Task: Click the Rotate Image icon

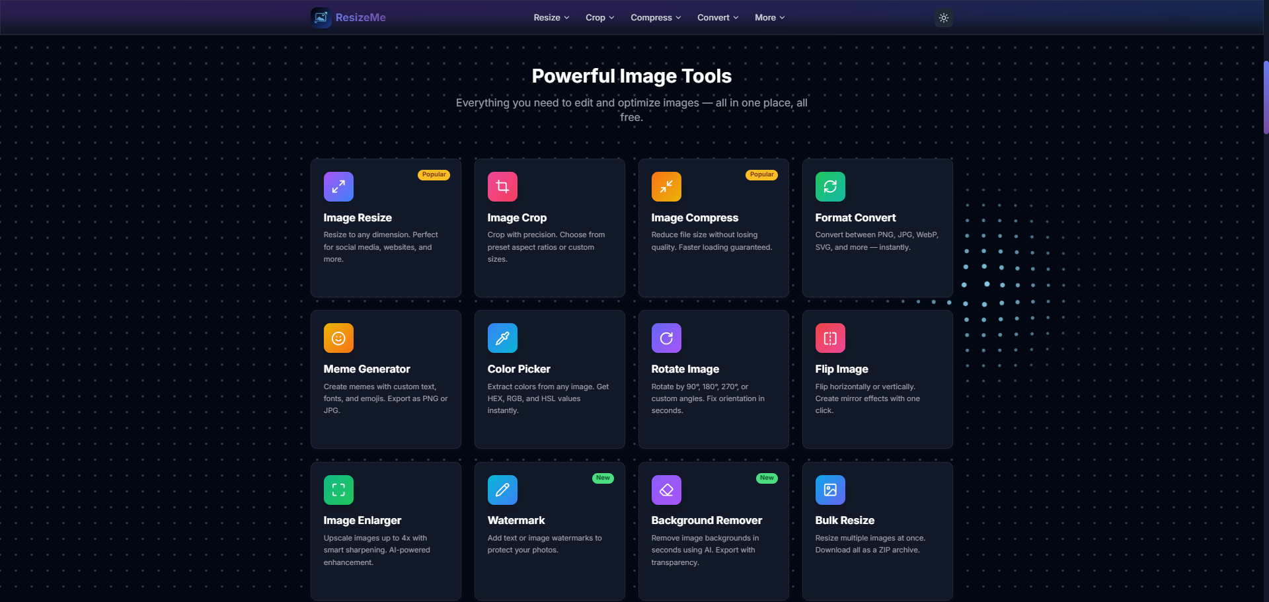Action: (x=666, y=338)
